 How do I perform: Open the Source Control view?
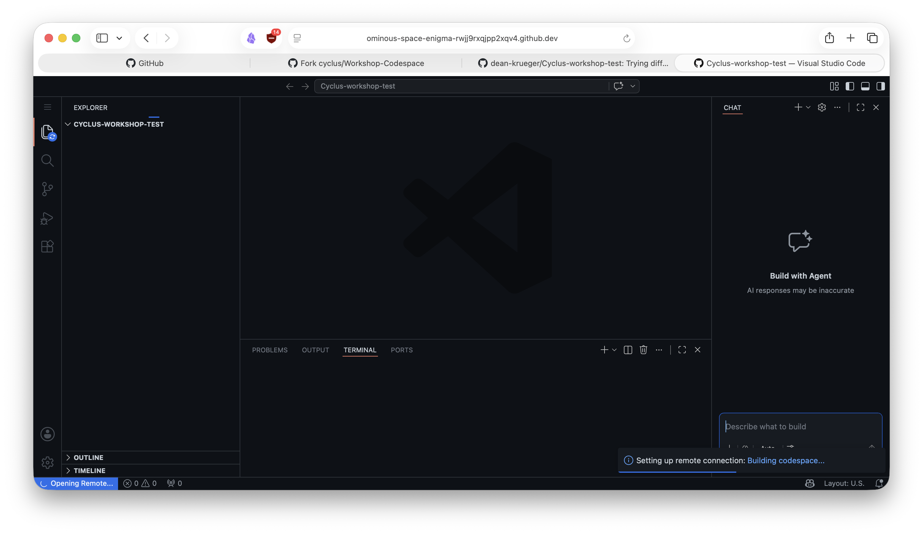pyautogui.click(x=48, y=189)
